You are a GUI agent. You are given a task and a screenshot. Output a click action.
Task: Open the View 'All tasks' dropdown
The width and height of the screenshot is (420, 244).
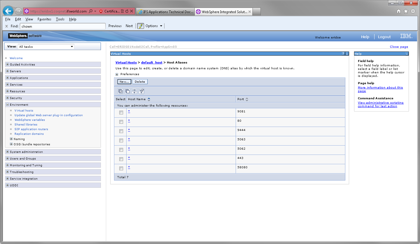71,47
